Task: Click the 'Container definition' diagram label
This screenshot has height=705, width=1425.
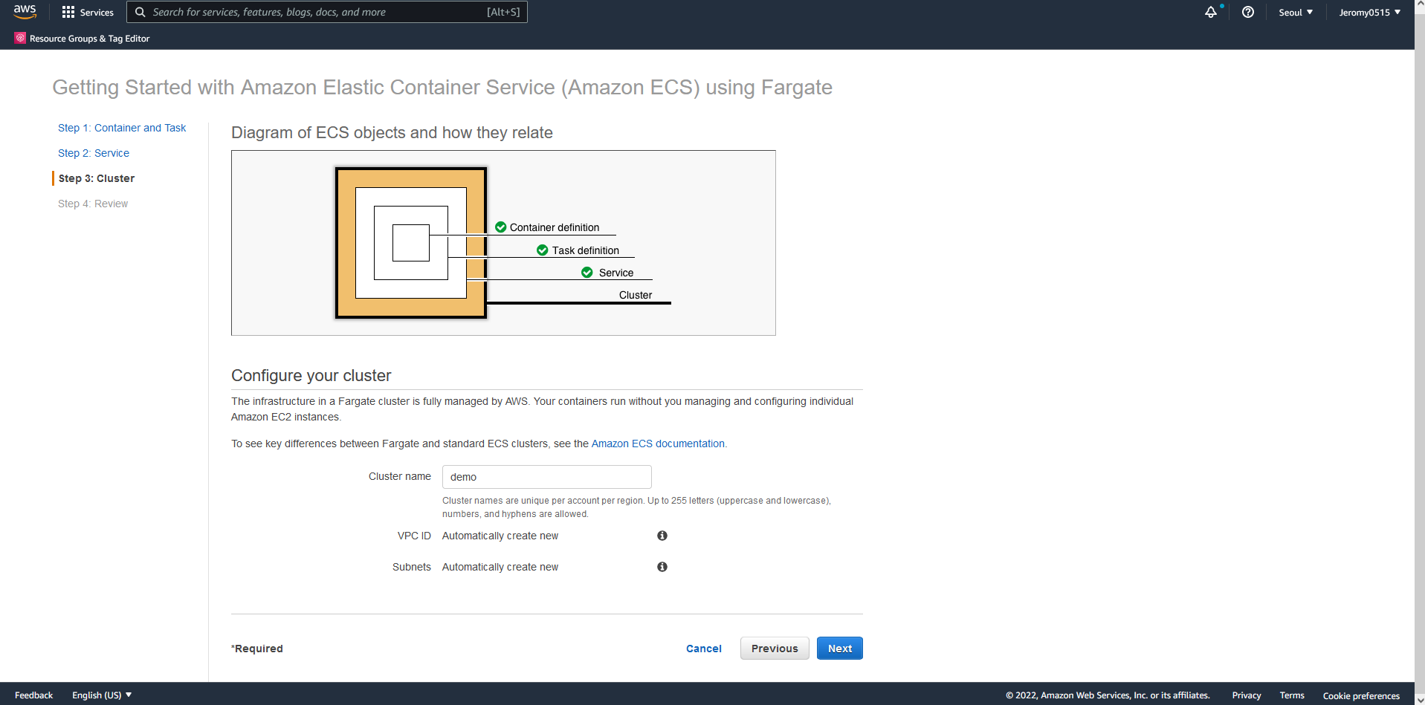Action: (555, 227)
